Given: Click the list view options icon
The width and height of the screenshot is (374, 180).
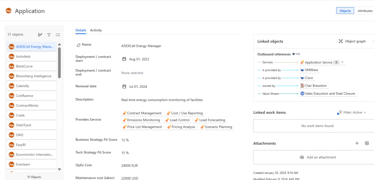Looking at the screenshot, I should tap(58, 35).
